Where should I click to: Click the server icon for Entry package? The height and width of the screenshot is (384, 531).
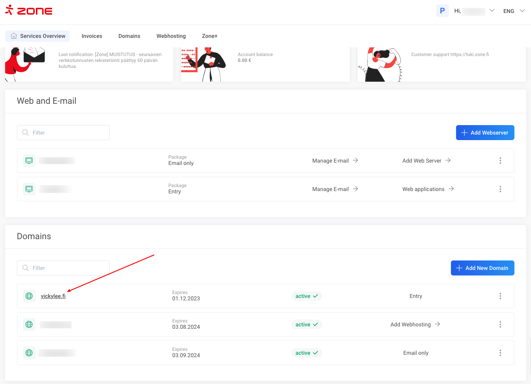[29, 189]
